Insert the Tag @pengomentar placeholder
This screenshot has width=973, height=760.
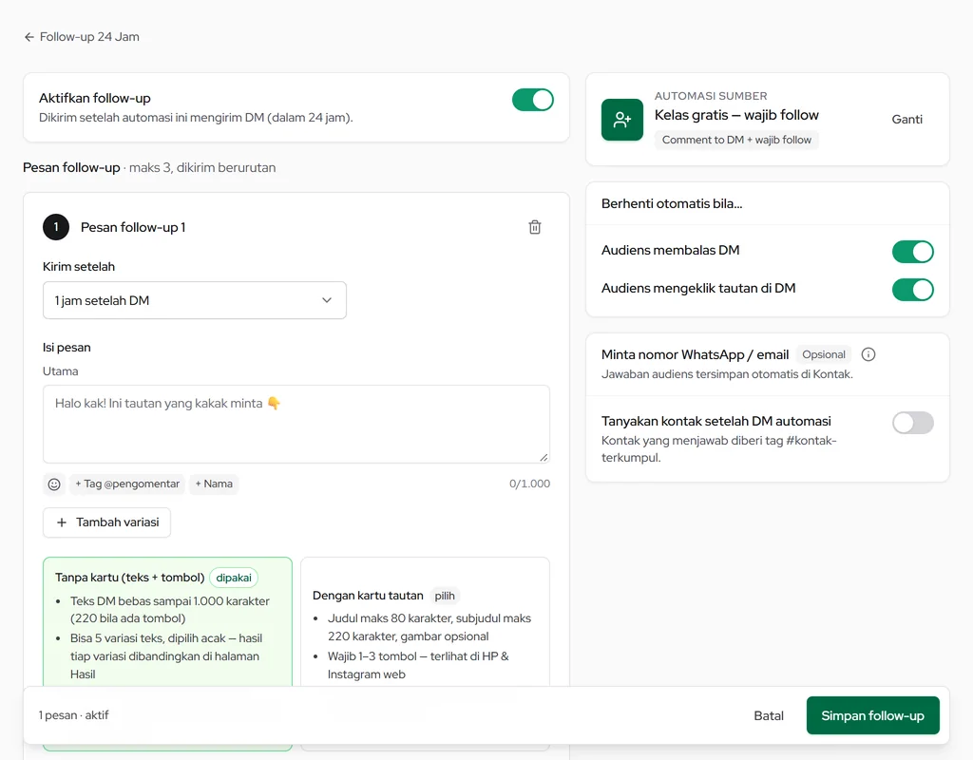pyautogui.click(x=127, y=484)
